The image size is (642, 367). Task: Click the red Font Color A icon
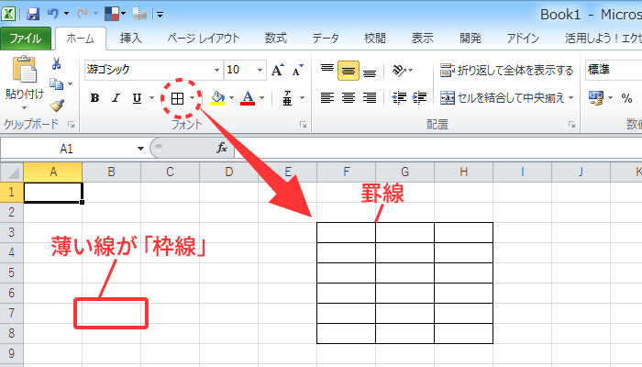pos(248,98)
